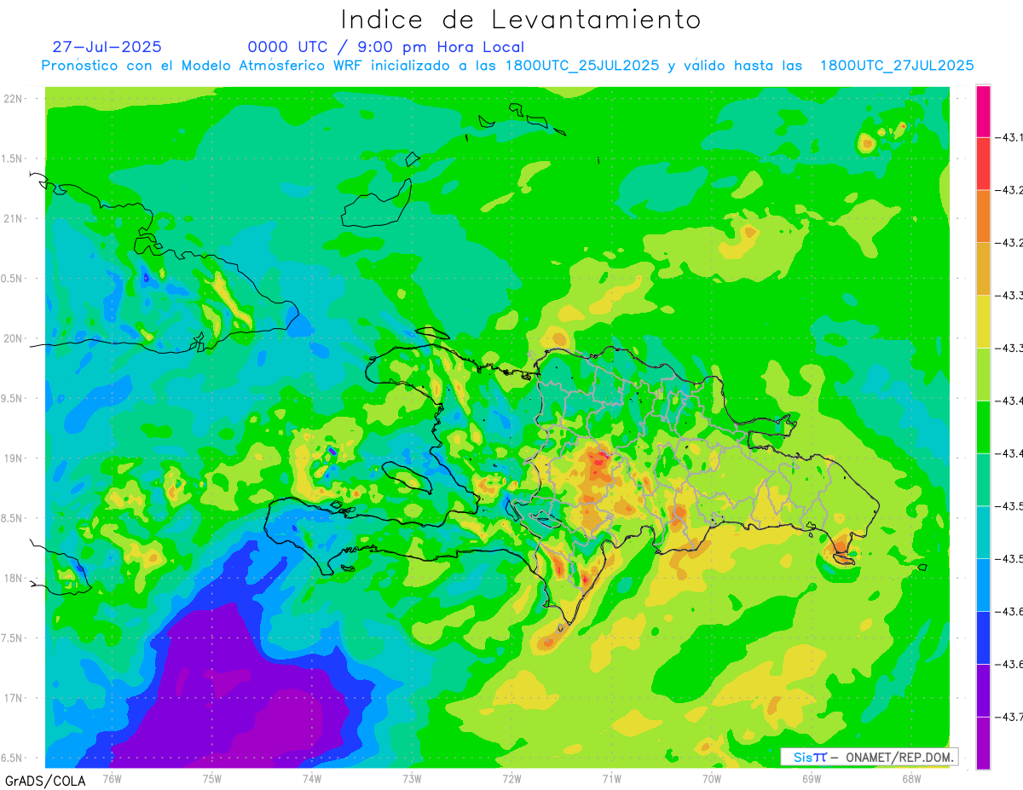Screen dimensions: 1023x790
Task: Select the '0.5N' latitude label
Action: pyautogui.click(x=13, y=279)
